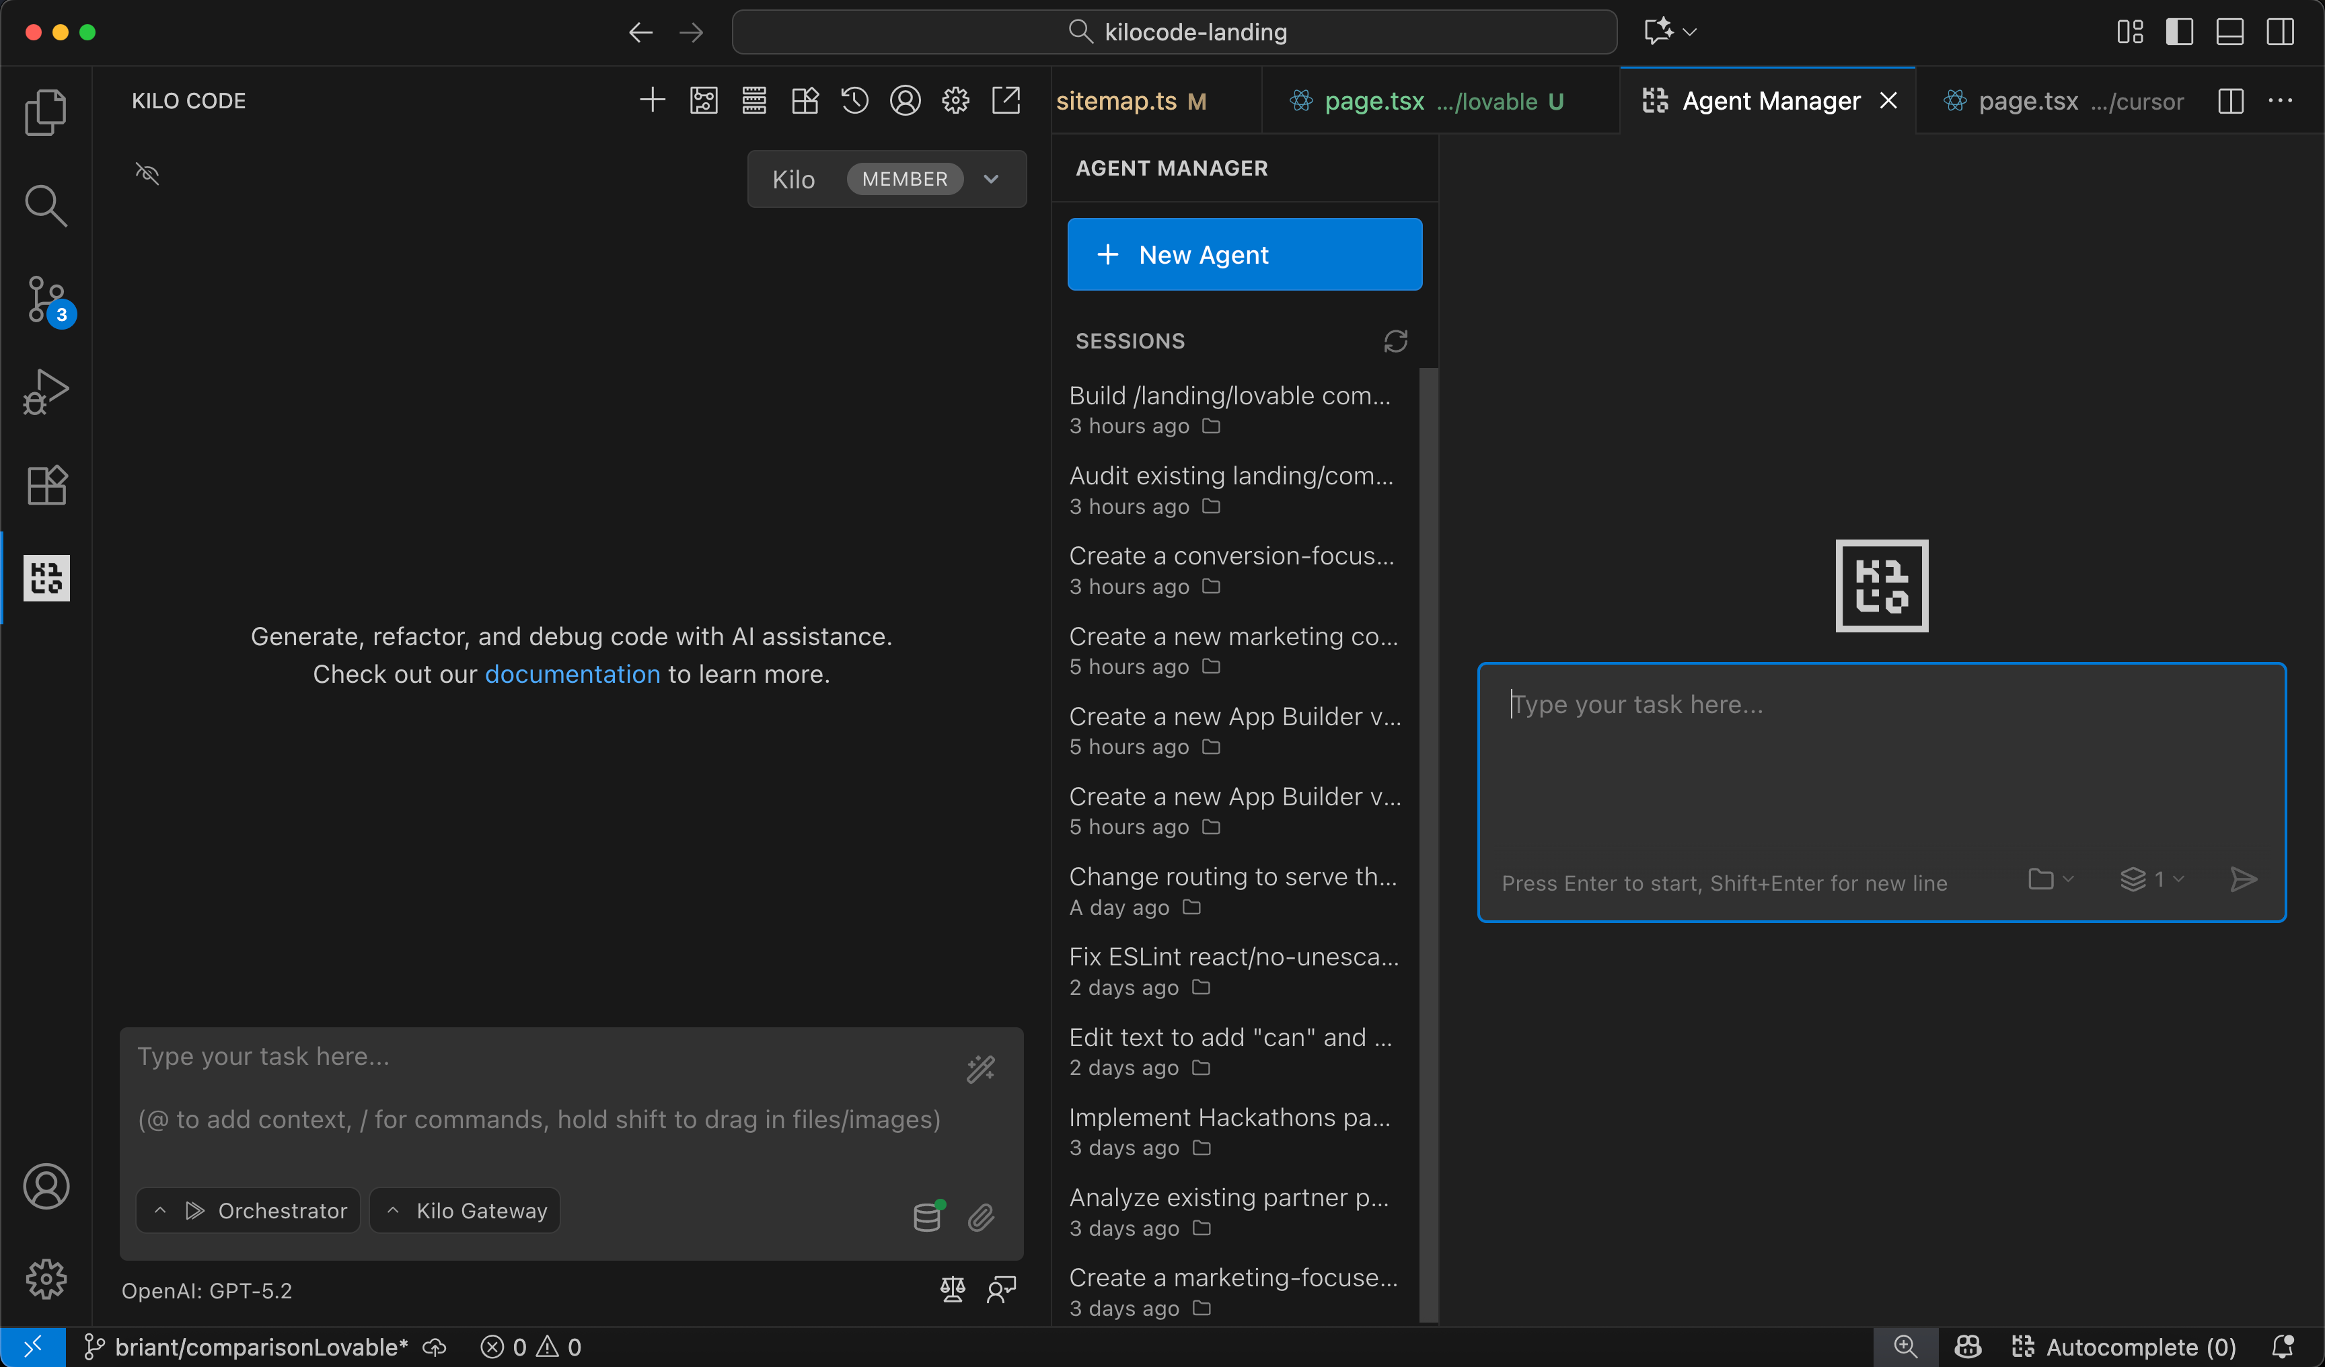Open the Kilo Code history icon
Screen dimensions: 2325x1367
point(854,100)
